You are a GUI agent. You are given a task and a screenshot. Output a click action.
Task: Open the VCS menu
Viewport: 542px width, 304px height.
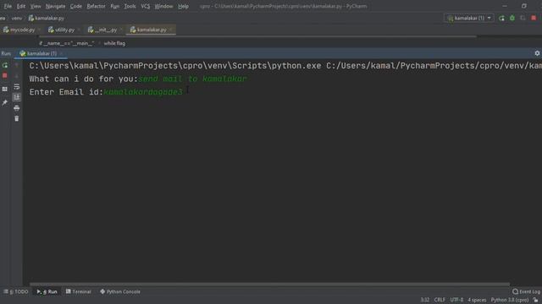point(145,6)
